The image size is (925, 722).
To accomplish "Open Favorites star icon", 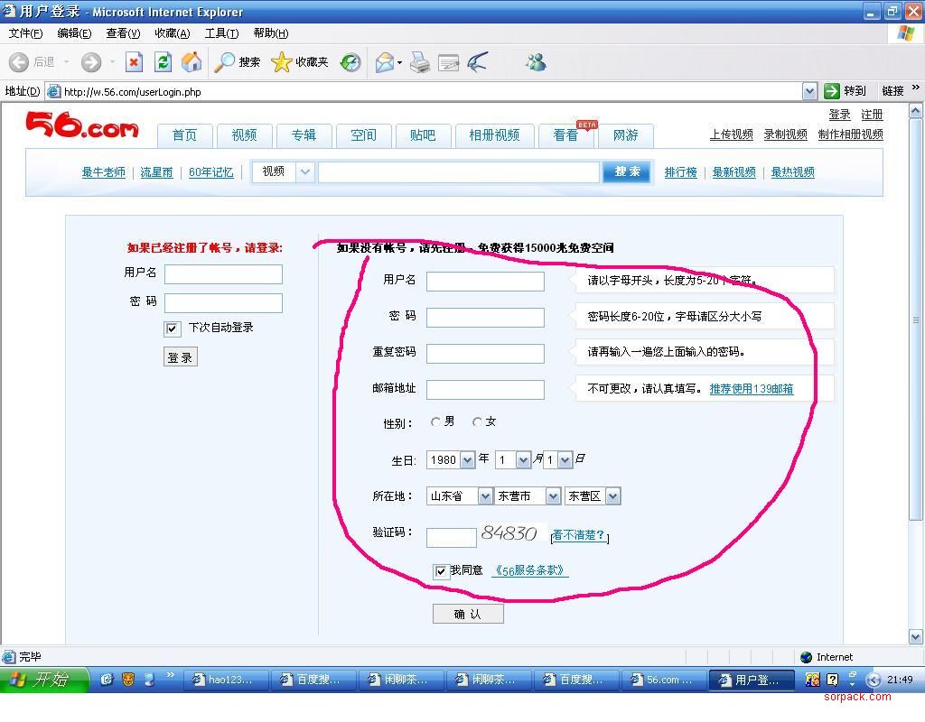I will point(282,62).
